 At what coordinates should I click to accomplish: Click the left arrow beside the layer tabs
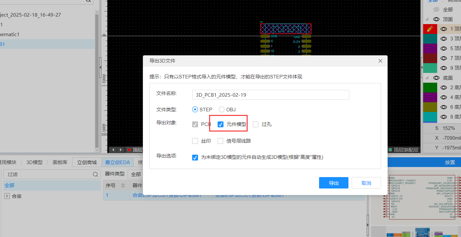pos(113,149)
